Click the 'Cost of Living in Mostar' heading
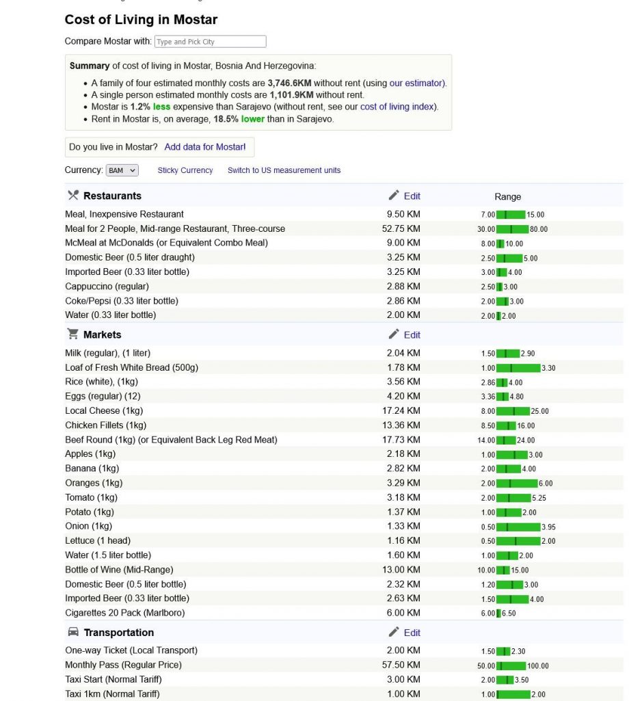The image size is (629, 701). [141, 20]
